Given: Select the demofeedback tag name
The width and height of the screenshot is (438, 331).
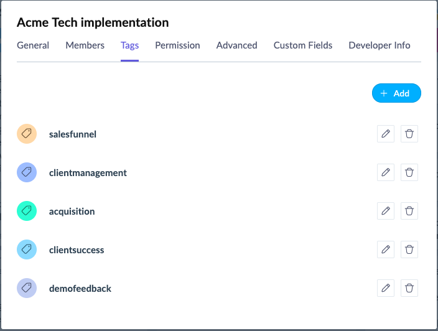Looking at the screenshot, I should pyautogui.click(x=80, y=289).
